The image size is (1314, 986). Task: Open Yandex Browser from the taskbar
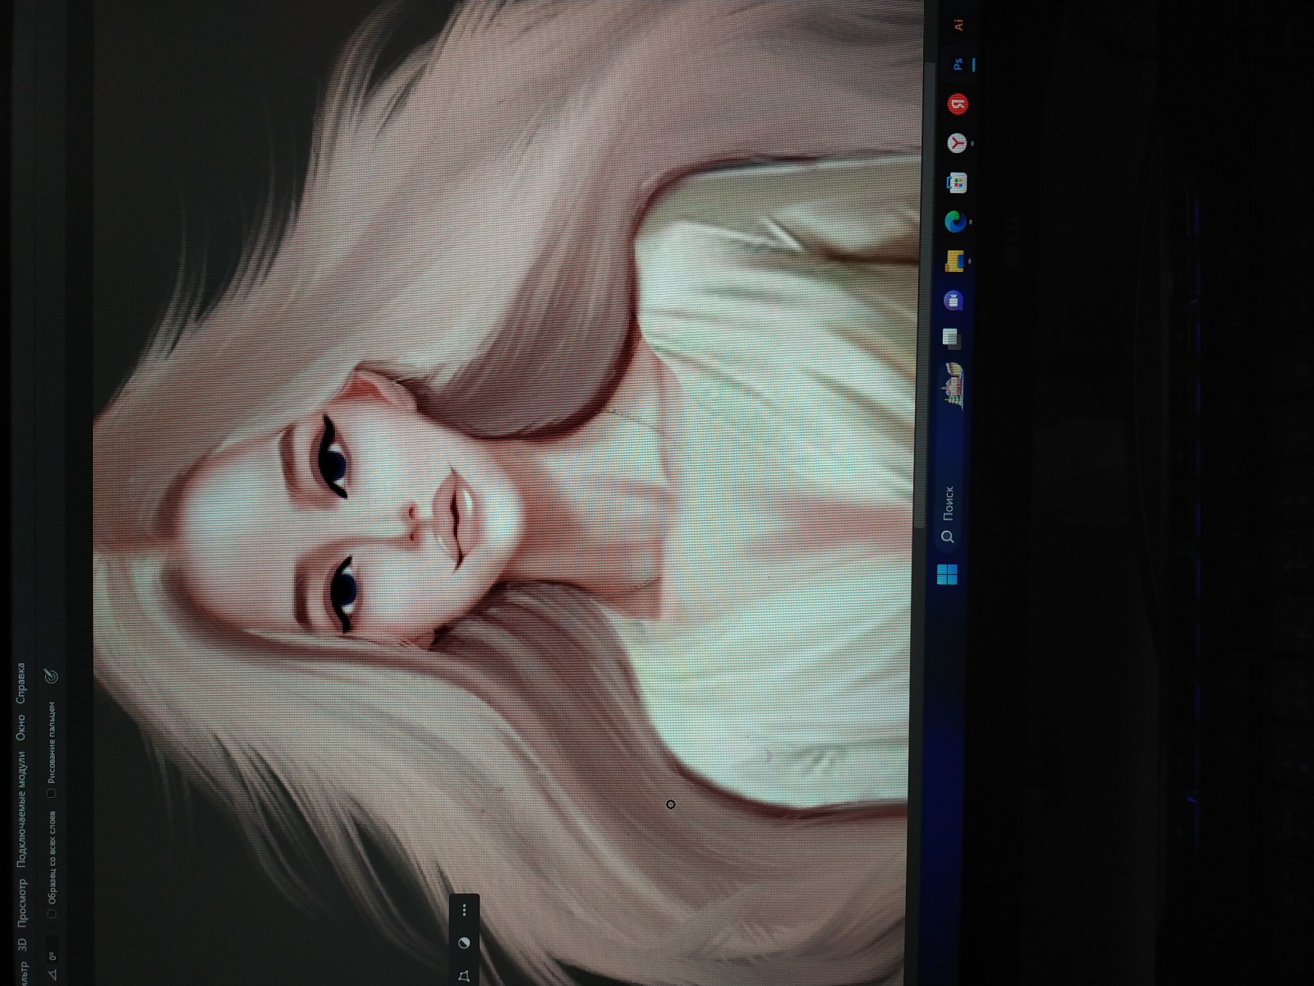(x=958, y=143)
